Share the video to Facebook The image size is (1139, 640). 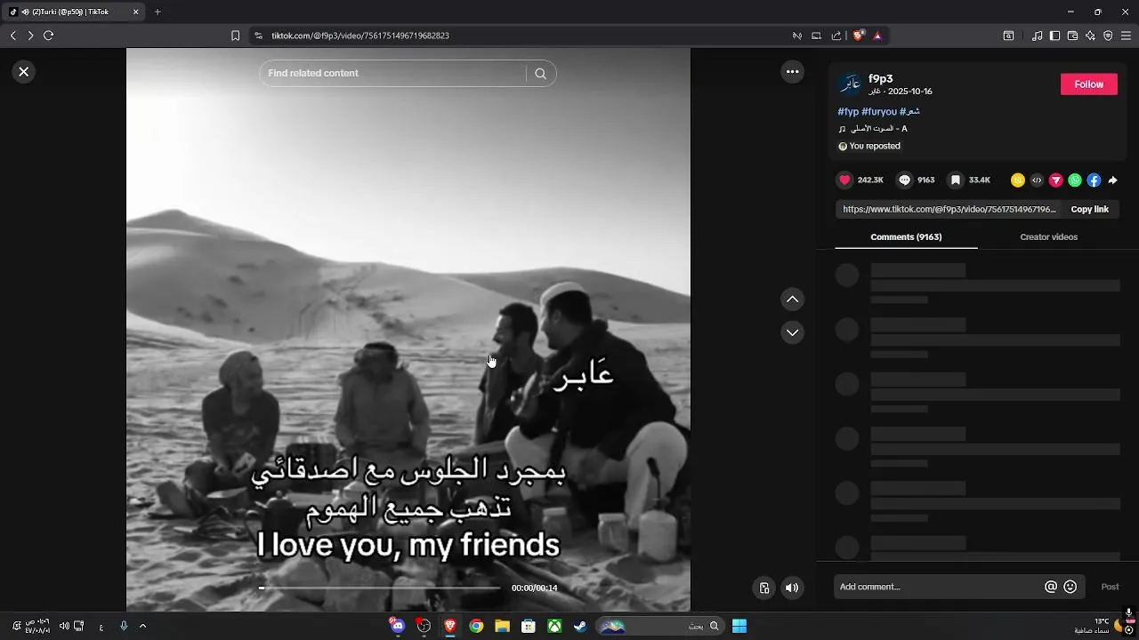point(1094,180)
